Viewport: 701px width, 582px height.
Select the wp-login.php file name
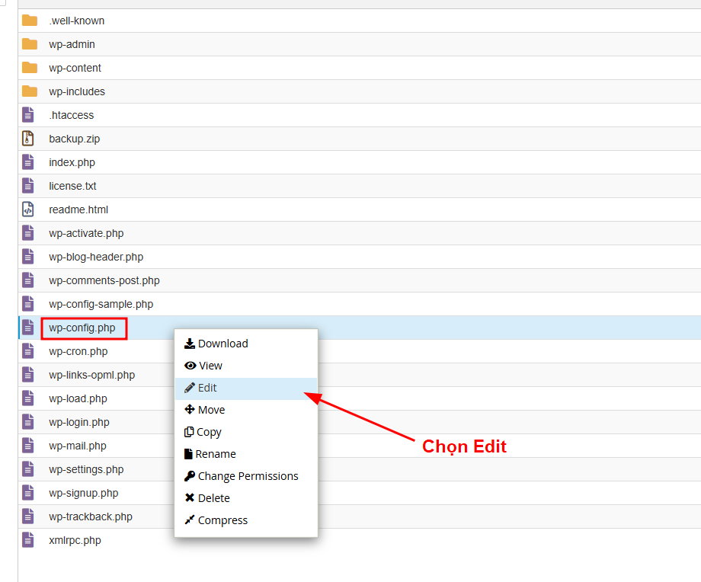(79, 423)
